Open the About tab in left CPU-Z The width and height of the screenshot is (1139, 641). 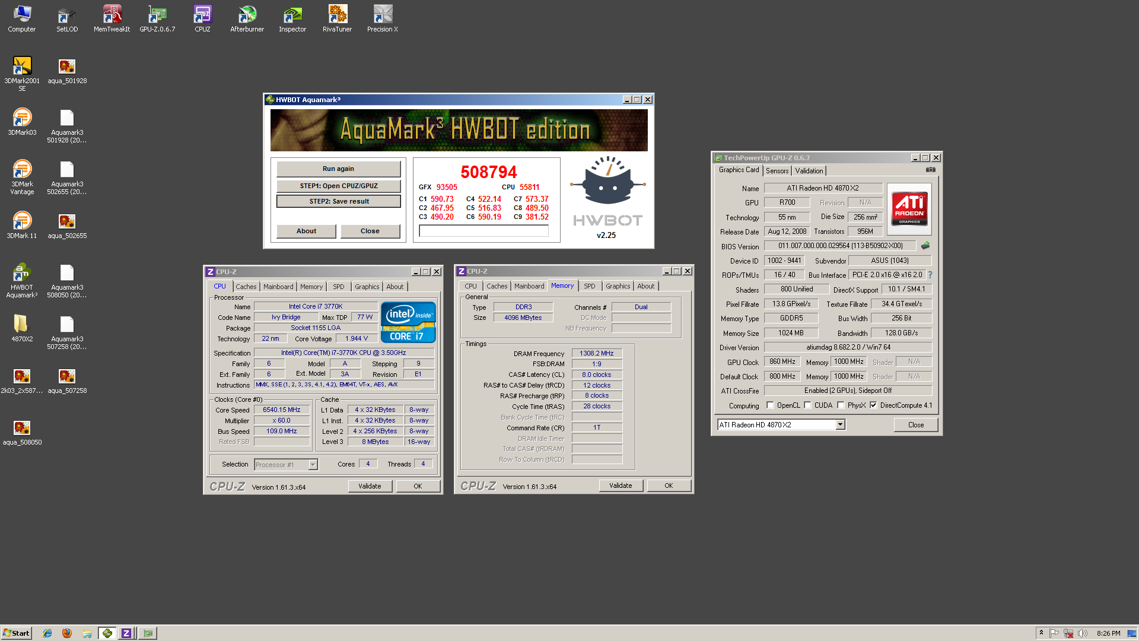point(394,287)
